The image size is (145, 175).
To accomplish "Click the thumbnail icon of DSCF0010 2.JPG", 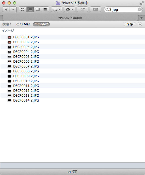I will [9, 81].
